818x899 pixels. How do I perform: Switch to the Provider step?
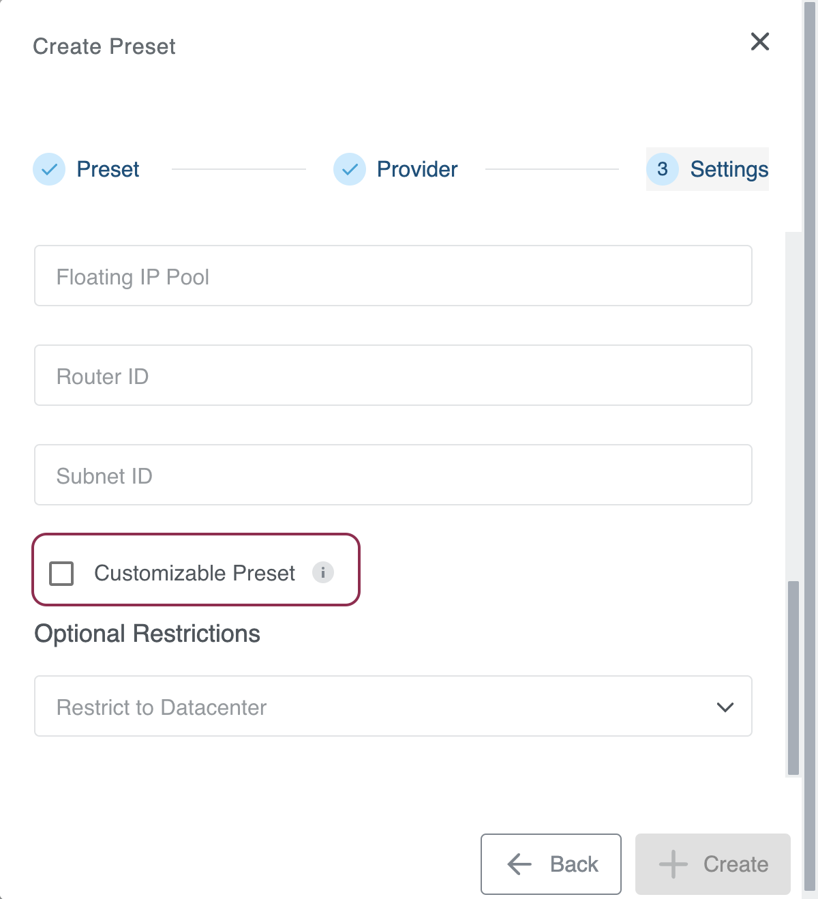416,169
